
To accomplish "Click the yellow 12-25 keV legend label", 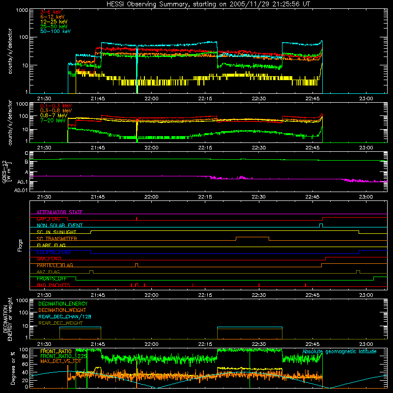I will pyautogui.click(x=54, y=22).
